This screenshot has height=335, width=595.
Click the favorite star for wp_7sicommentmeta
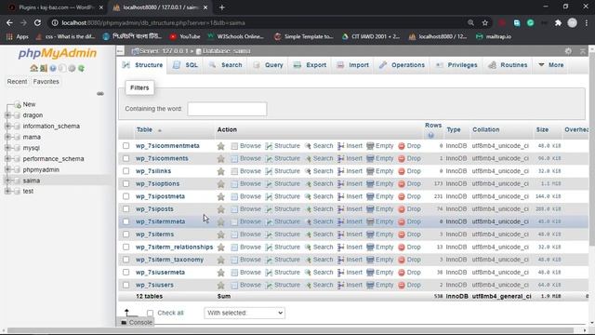click(x=221, y=146)
